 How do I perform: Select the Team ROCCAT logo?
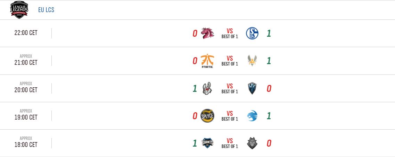point(252,116)
